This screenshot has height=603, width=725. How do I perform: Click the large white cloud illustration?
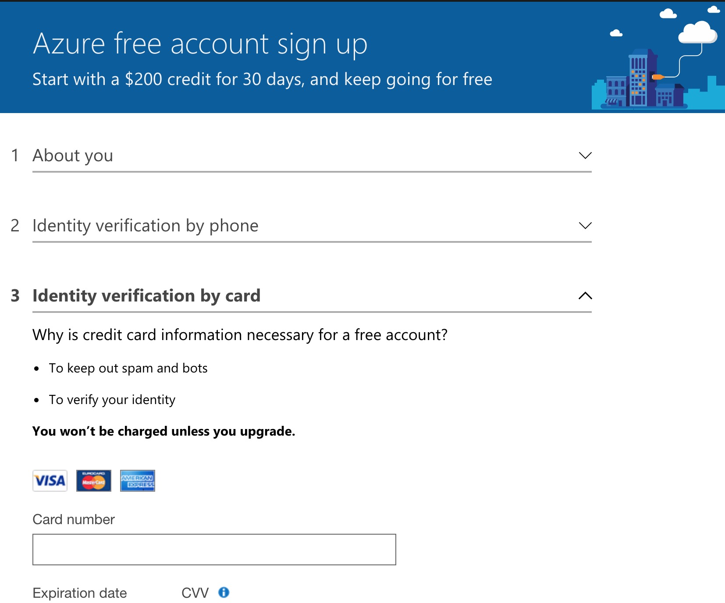(x=697, y=33)
